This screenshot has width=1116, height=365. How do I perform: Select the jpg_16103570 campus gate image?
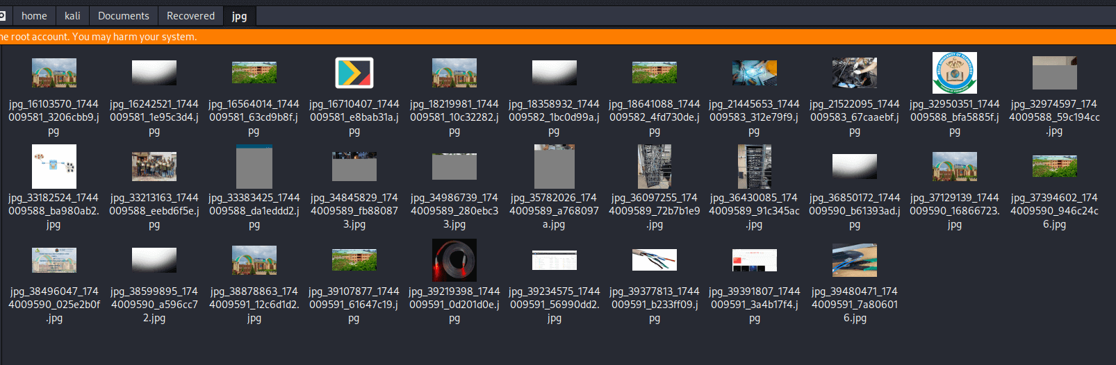(x=54, y=73)
